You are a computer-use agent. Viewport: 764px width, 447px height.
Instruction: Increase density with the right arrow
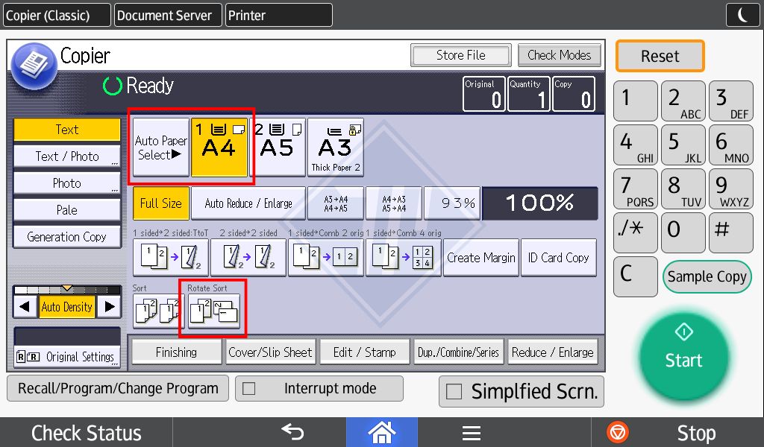(109, 306)
